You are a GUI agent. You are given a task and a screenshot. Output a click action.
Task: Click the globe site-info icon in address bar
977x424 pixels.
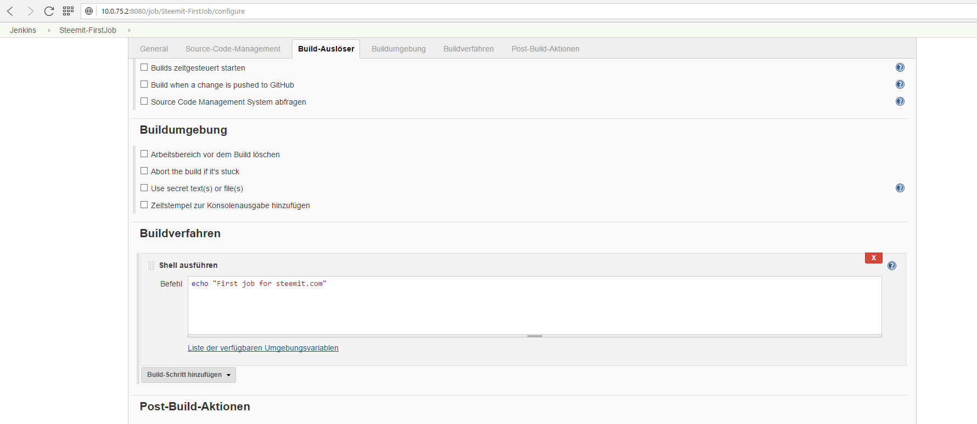(89, 11)
